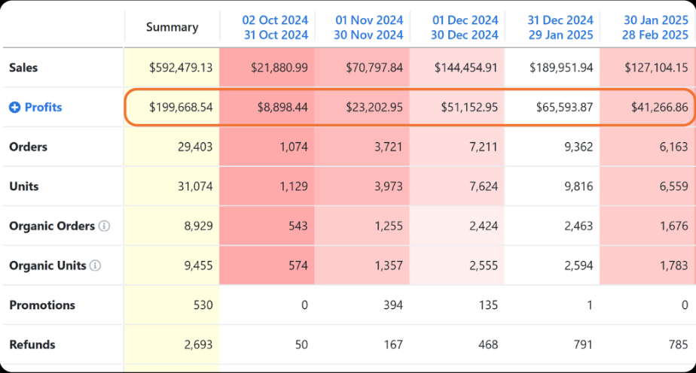This screenshot has height=373, width=696.
Task: Click organic units cell 1,783
Action: [x=674, y=265]
